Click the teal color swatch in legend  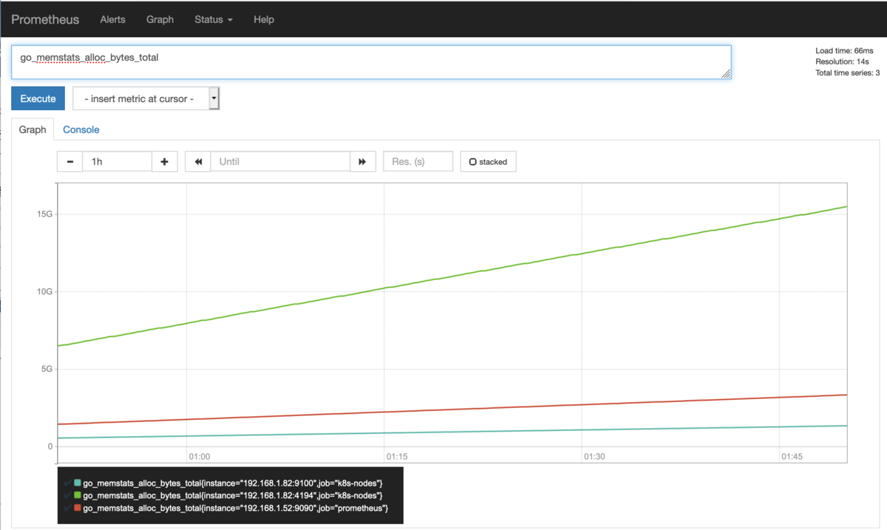coord(78,483)
